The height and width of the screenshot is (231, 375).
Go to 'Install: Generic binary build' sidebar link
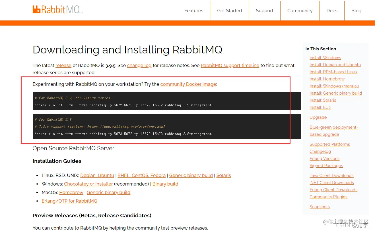click(x=336, y=93)
